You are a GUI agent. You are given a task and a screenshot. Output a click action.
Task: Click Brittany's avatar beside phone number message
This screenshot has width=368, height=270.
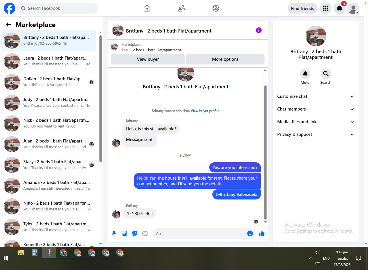[x=116, y=214]
